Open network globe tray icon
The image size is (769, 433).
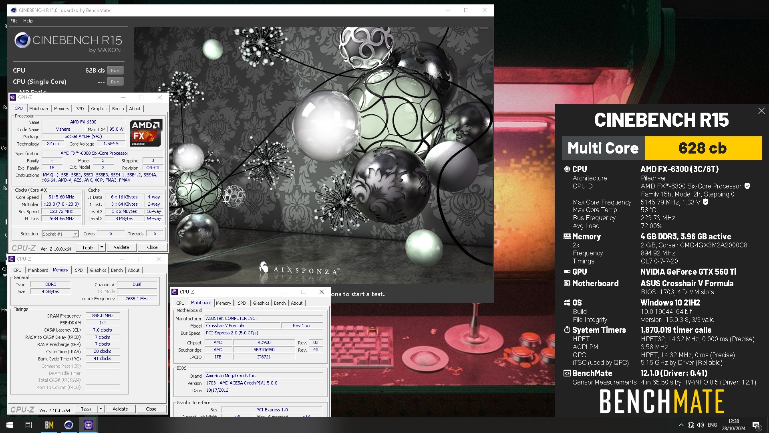691,425
